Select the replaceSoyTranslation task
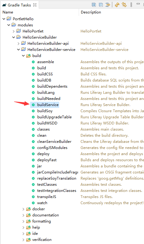 (57, 178)
